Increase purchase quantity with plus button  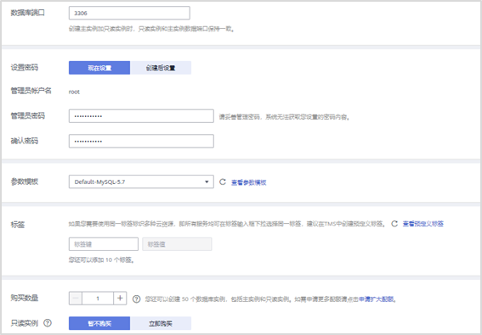pos(120,299)
